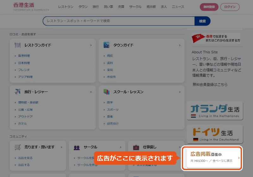
Task: Open the 市役所 link
Action: point(111,77)
